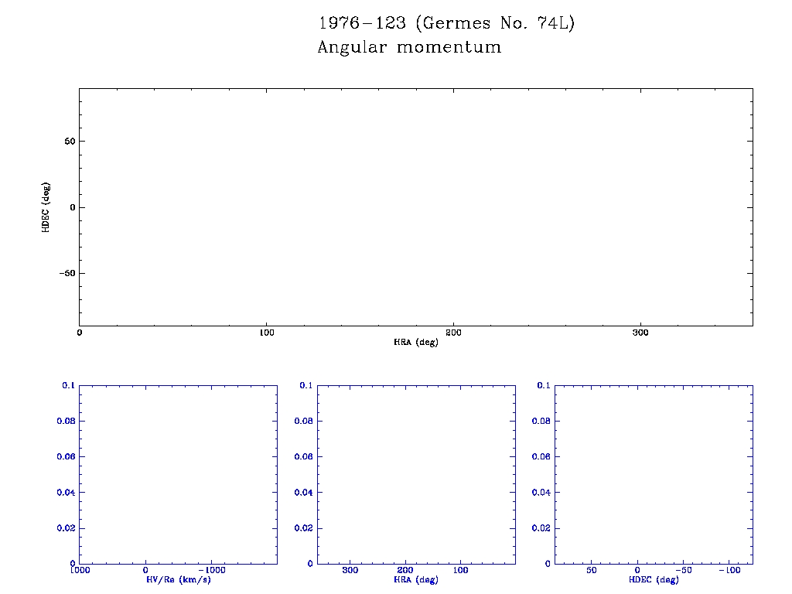The width and height of the screenshot is (792, 594).
Task: Click inside the bottom-left HV/Re plot area
Action: click(x=178, y=474)
